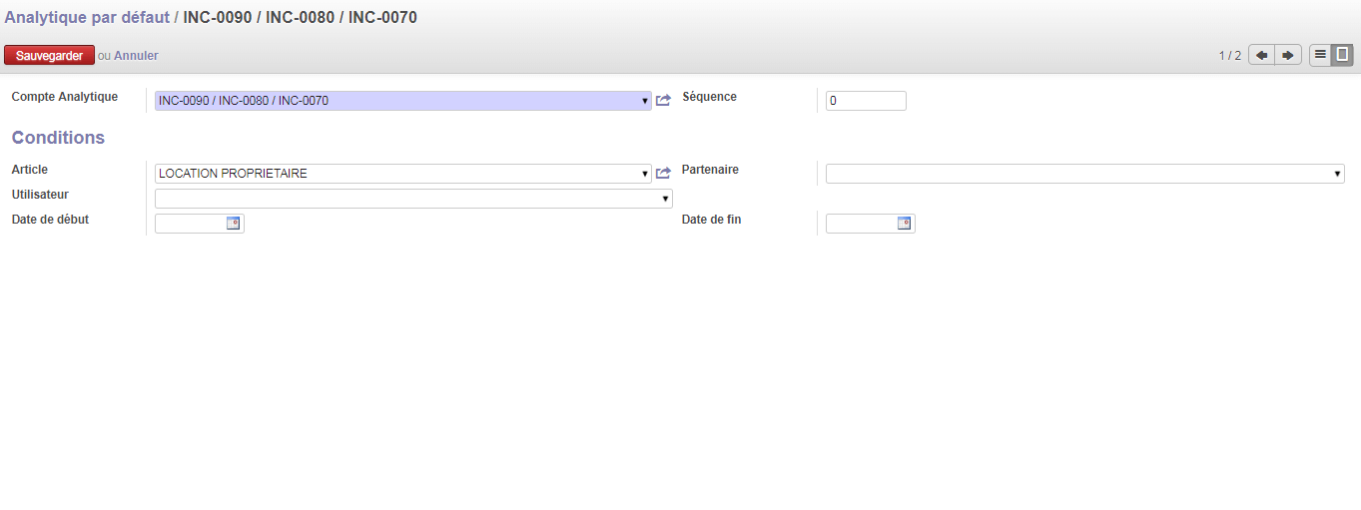Viewport: 1361px width, 510px height.
Task: Click the Conditions section heading
Action: (58, 138)
